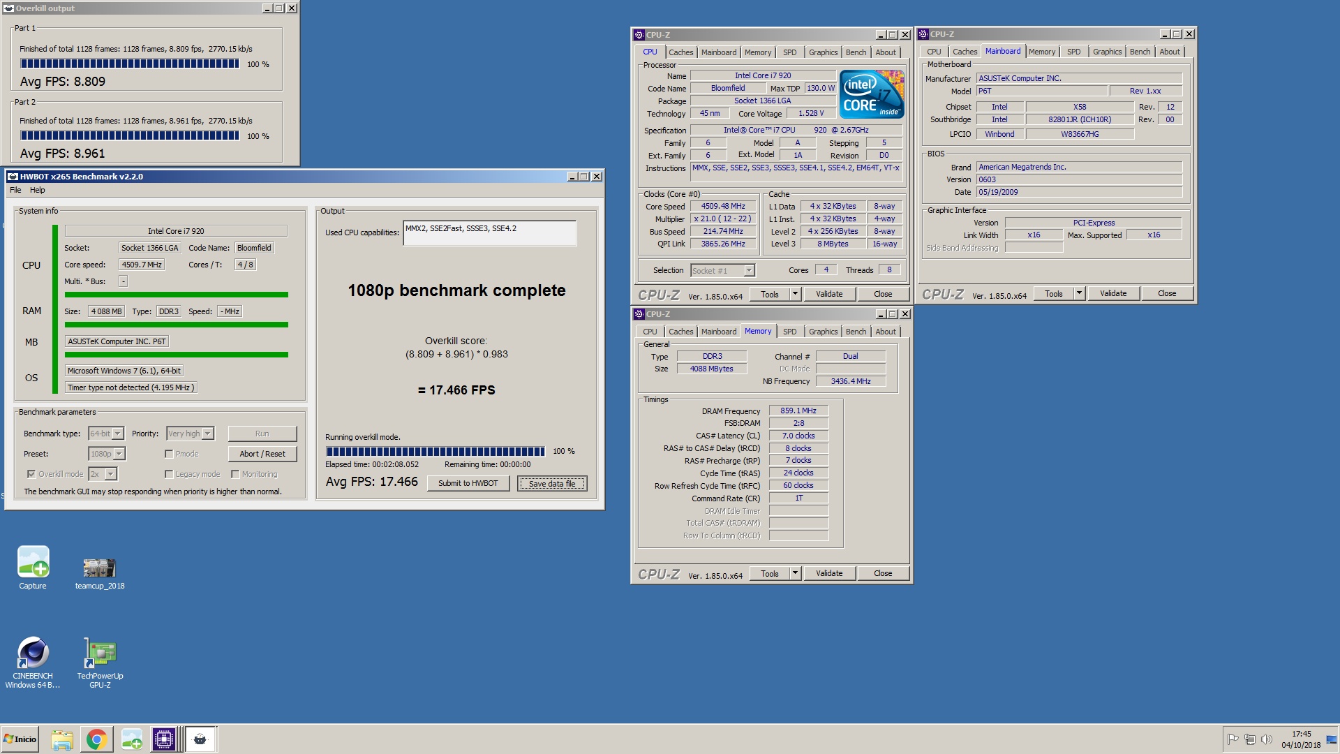Viewport: 1340px width, 754px height.
Task: Launch CINEBENCH Windows 64 Bit shortcut
Action: coord(33,663)
